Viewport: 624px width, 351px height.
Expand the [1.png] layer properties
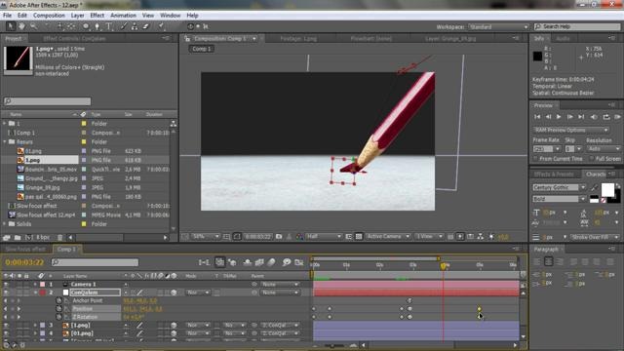click(x=35, y=325)
